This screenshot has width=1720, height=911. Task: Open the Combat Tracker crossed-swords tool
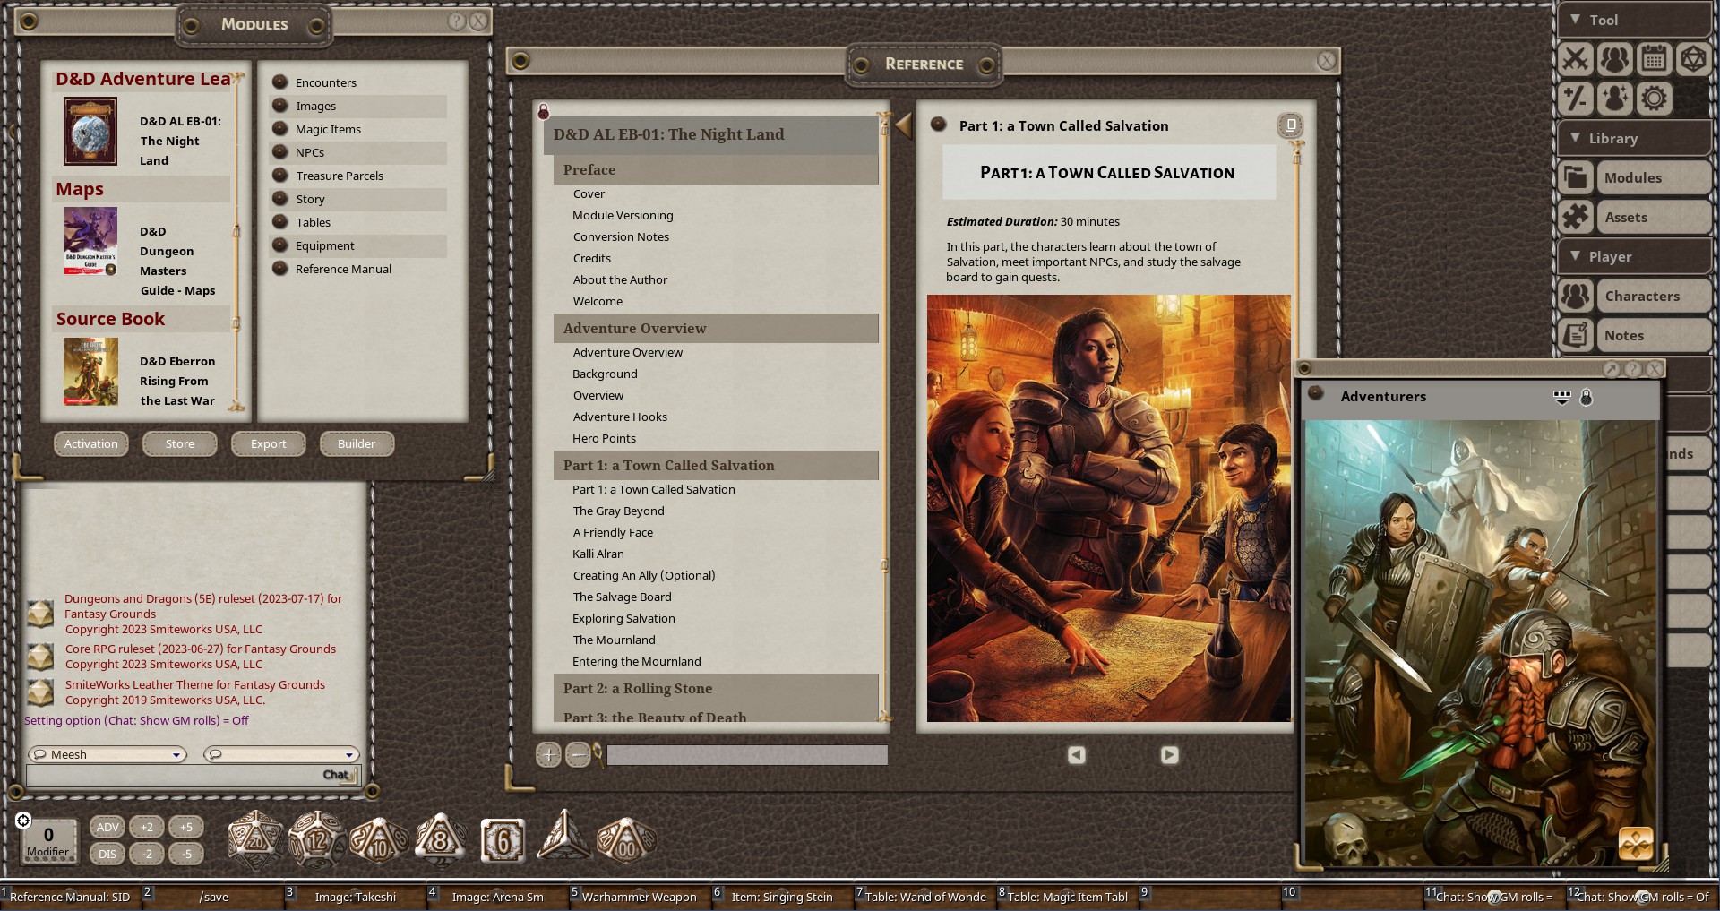coord(1575,59)
